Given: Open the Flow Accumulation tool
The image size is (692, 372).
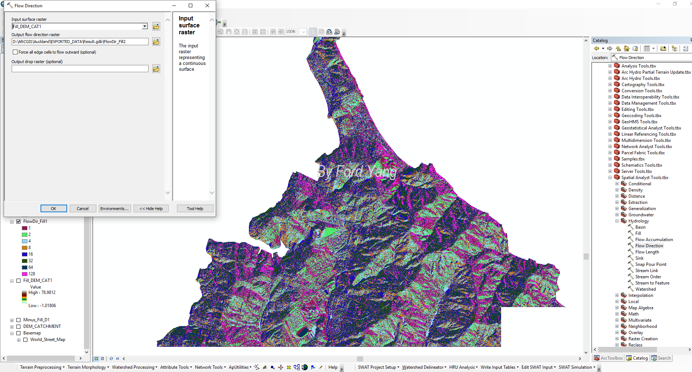Looking at the screenshot, I should pyautogui.click(x=654, y=240).
